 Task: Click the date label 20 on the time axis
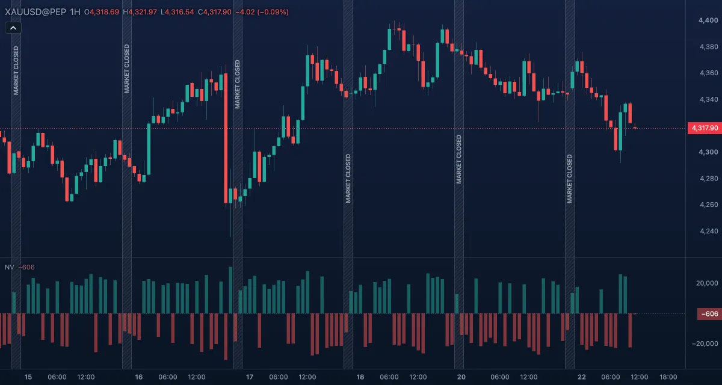(x=461, y=377)
